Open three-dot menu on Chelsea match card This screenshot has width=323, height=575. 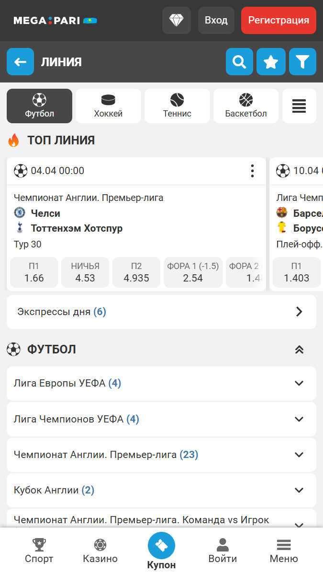coord(252,171)
